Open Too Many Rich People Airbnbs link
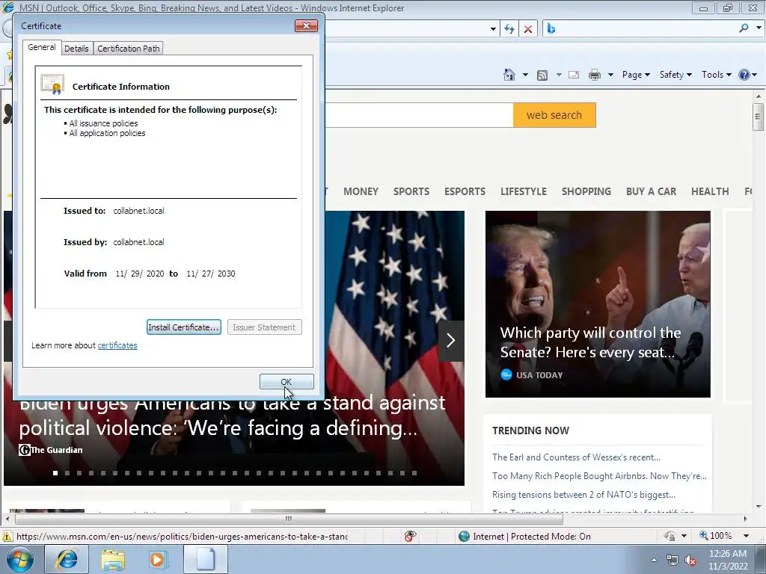766x574 pixels. click(599, 475)
